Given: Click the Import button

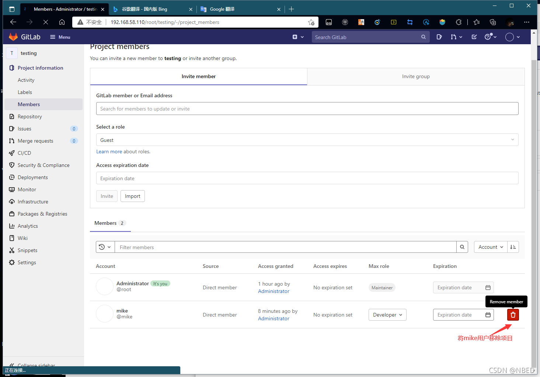Looking at the screenshot, I should click(x=133, y=196).
